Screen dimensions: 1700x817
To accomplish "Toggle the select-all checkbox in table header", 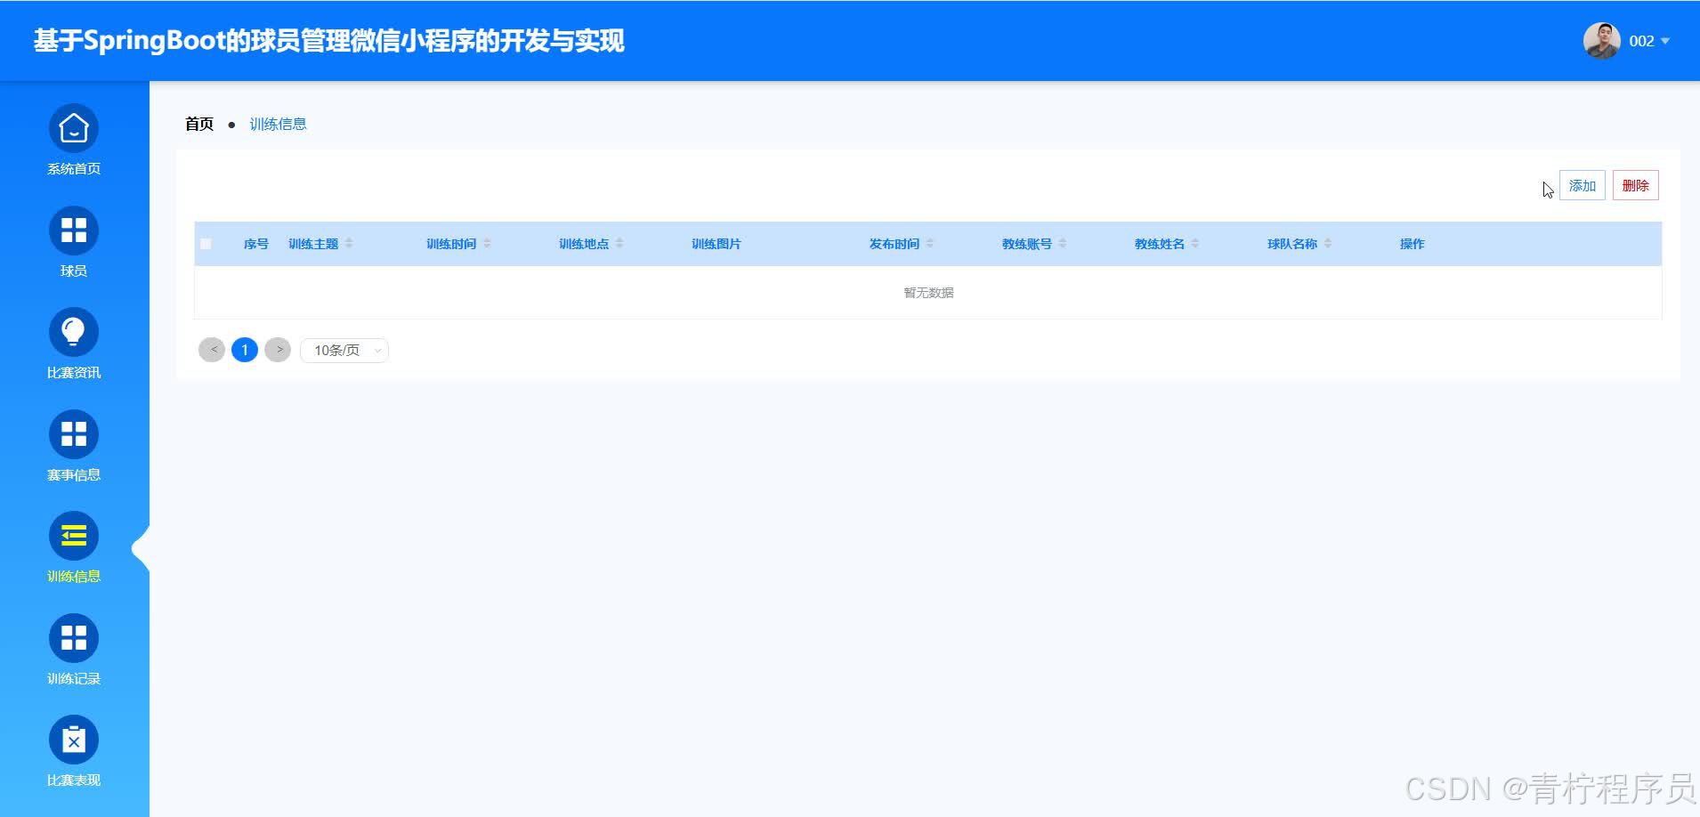I will tap(206, 244).
